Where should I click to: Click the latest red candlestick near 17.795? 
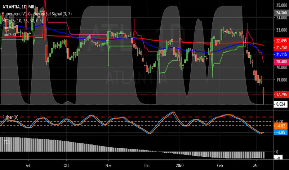click(263, 92)
